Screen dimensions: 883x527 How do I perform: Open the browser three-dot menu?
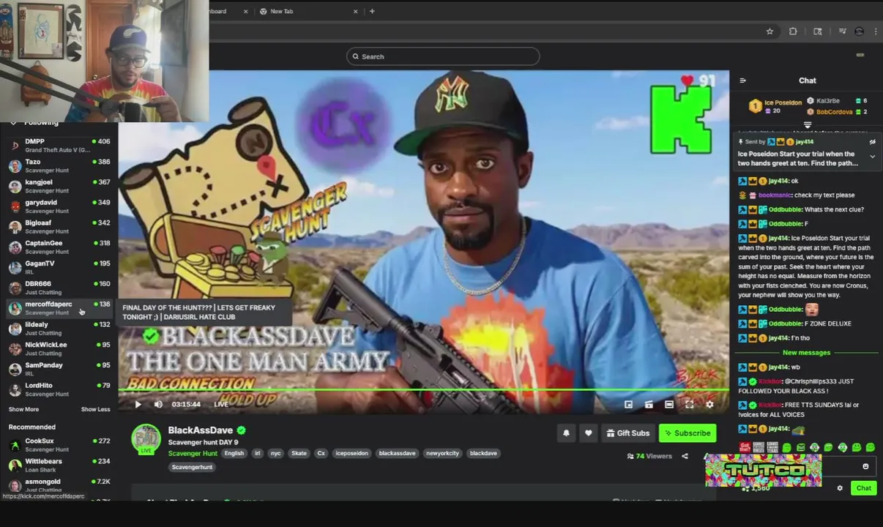(875, 31)
